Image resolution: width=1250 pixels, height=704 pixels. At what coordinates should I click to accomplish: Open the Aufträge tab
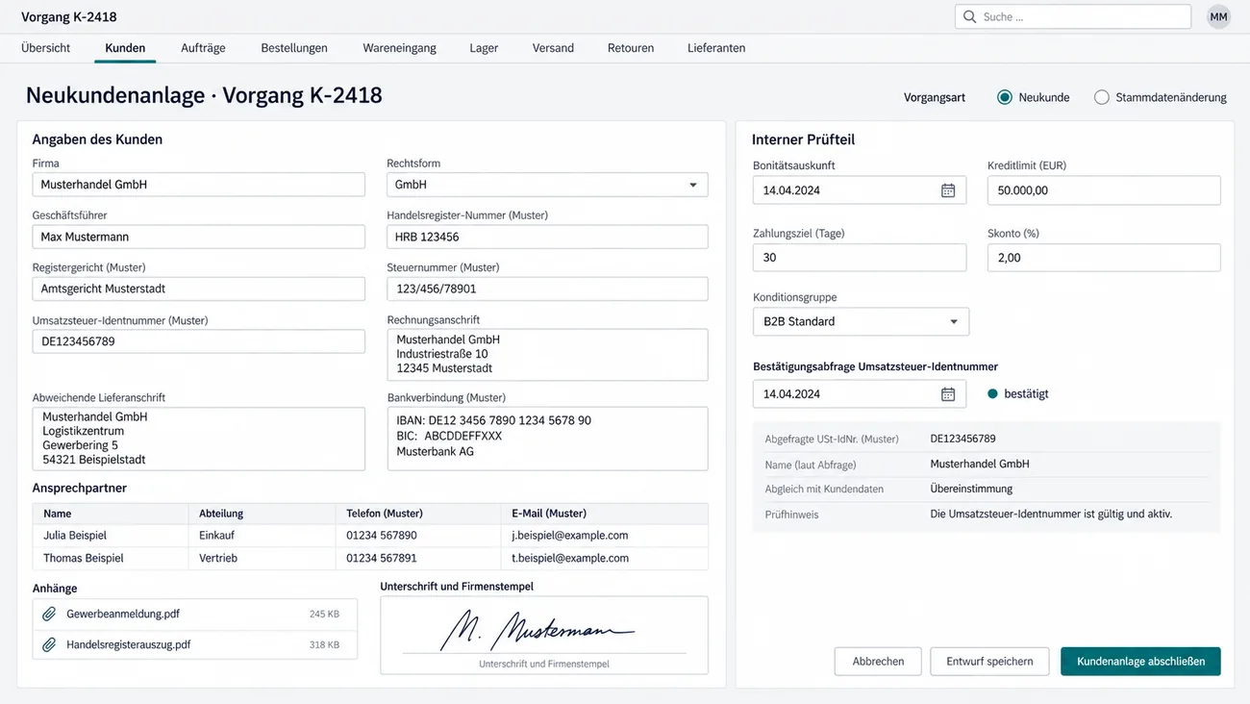pyautogui.click(x=203, y=48)
